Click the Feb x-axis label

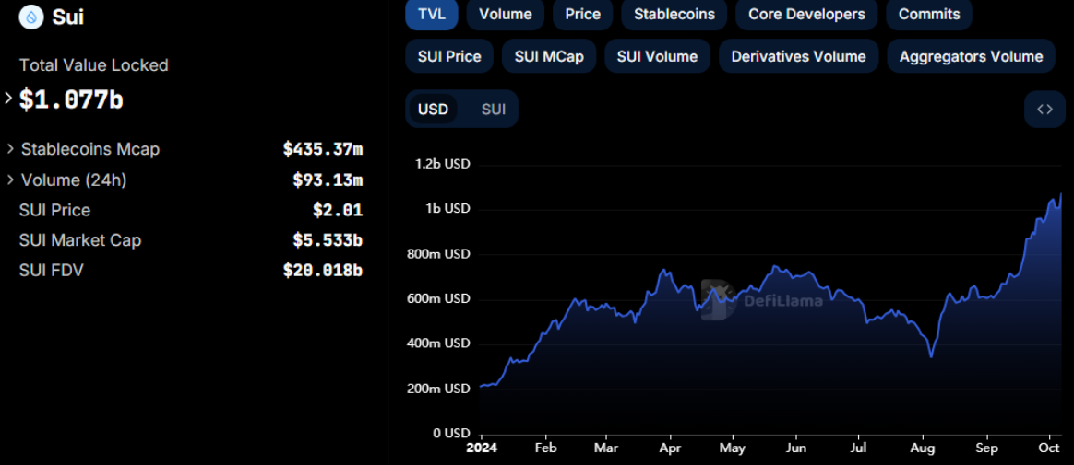[545, 448]
